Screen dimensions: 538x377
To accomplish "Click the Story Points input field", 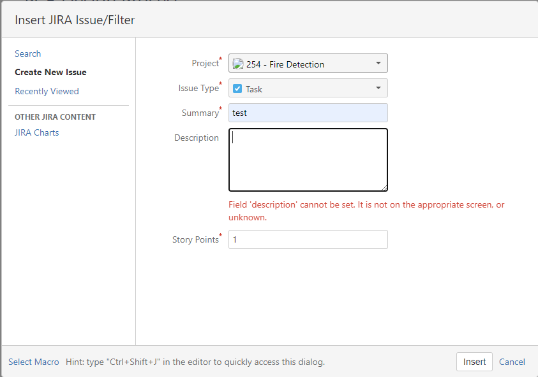I will [x=308, y=239].
